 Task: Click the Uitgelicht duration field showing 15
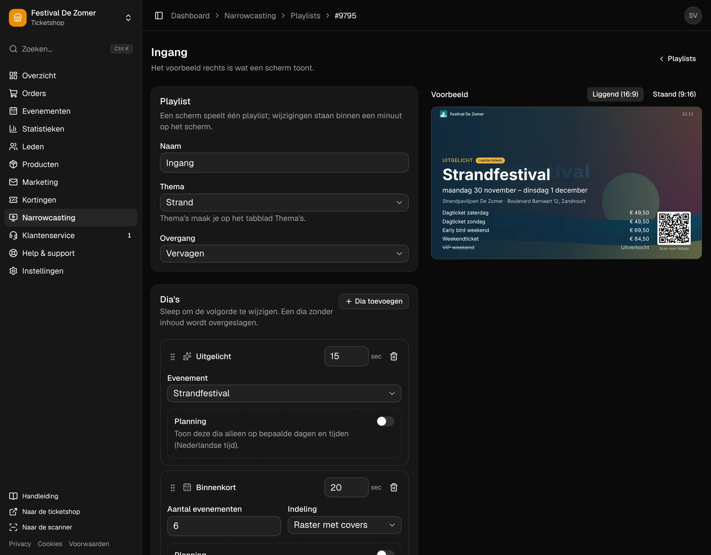(346, 356)
